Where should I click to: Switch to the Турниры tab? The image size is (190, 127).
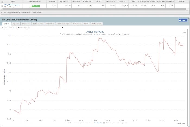[16, 24]
